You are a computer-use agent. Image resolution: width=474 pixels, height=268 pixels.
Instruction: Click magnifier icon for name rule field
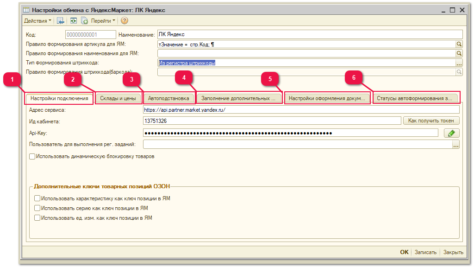coord(459,54)
